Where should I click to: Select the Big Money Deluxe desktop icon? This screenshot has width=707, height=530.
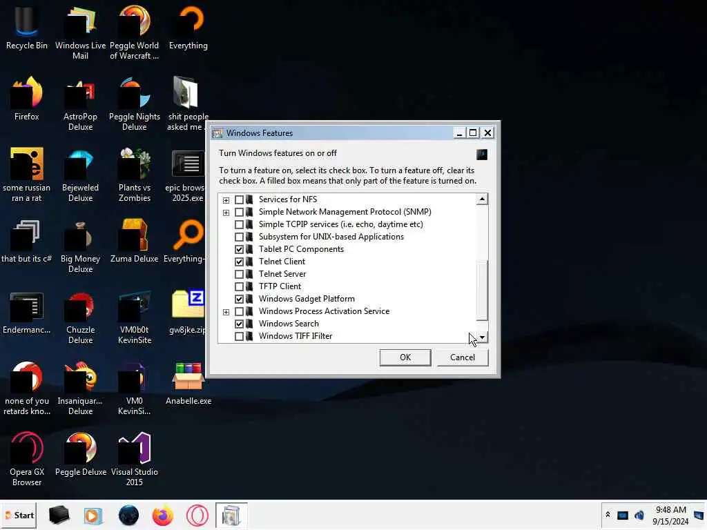pos(80,246)
